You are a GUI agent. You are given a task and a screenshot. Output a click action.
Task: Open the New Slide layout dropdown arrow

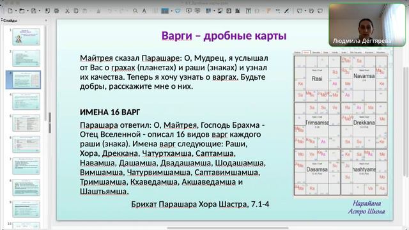click(x=305, y=11)
